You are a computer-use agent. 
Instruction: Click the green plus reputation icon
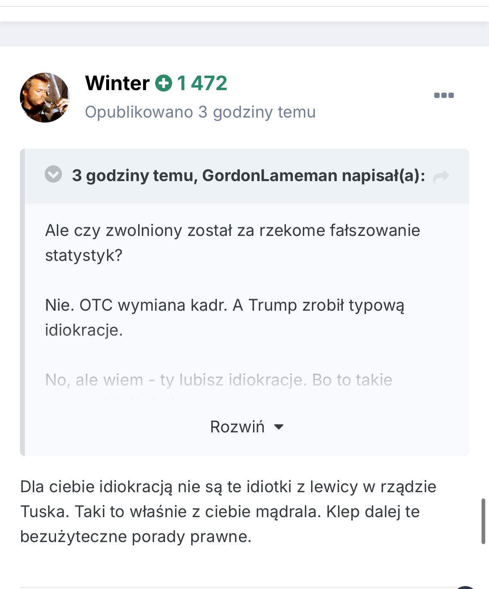[x=163, y=83]
